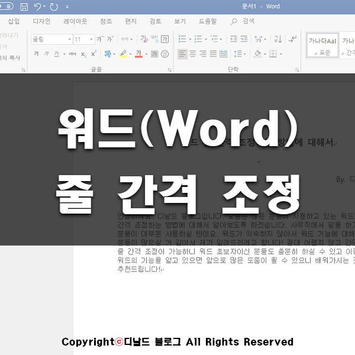The width and height of the screenshot is (355, 355).
Task: Apply character border to text
Action: tap(164, 39)
